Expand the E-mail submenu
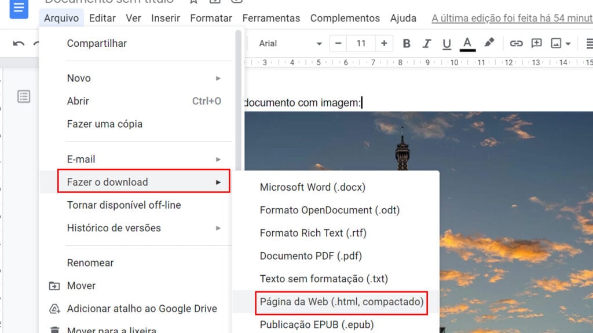The image size is (593, 333). click(137, 160)
